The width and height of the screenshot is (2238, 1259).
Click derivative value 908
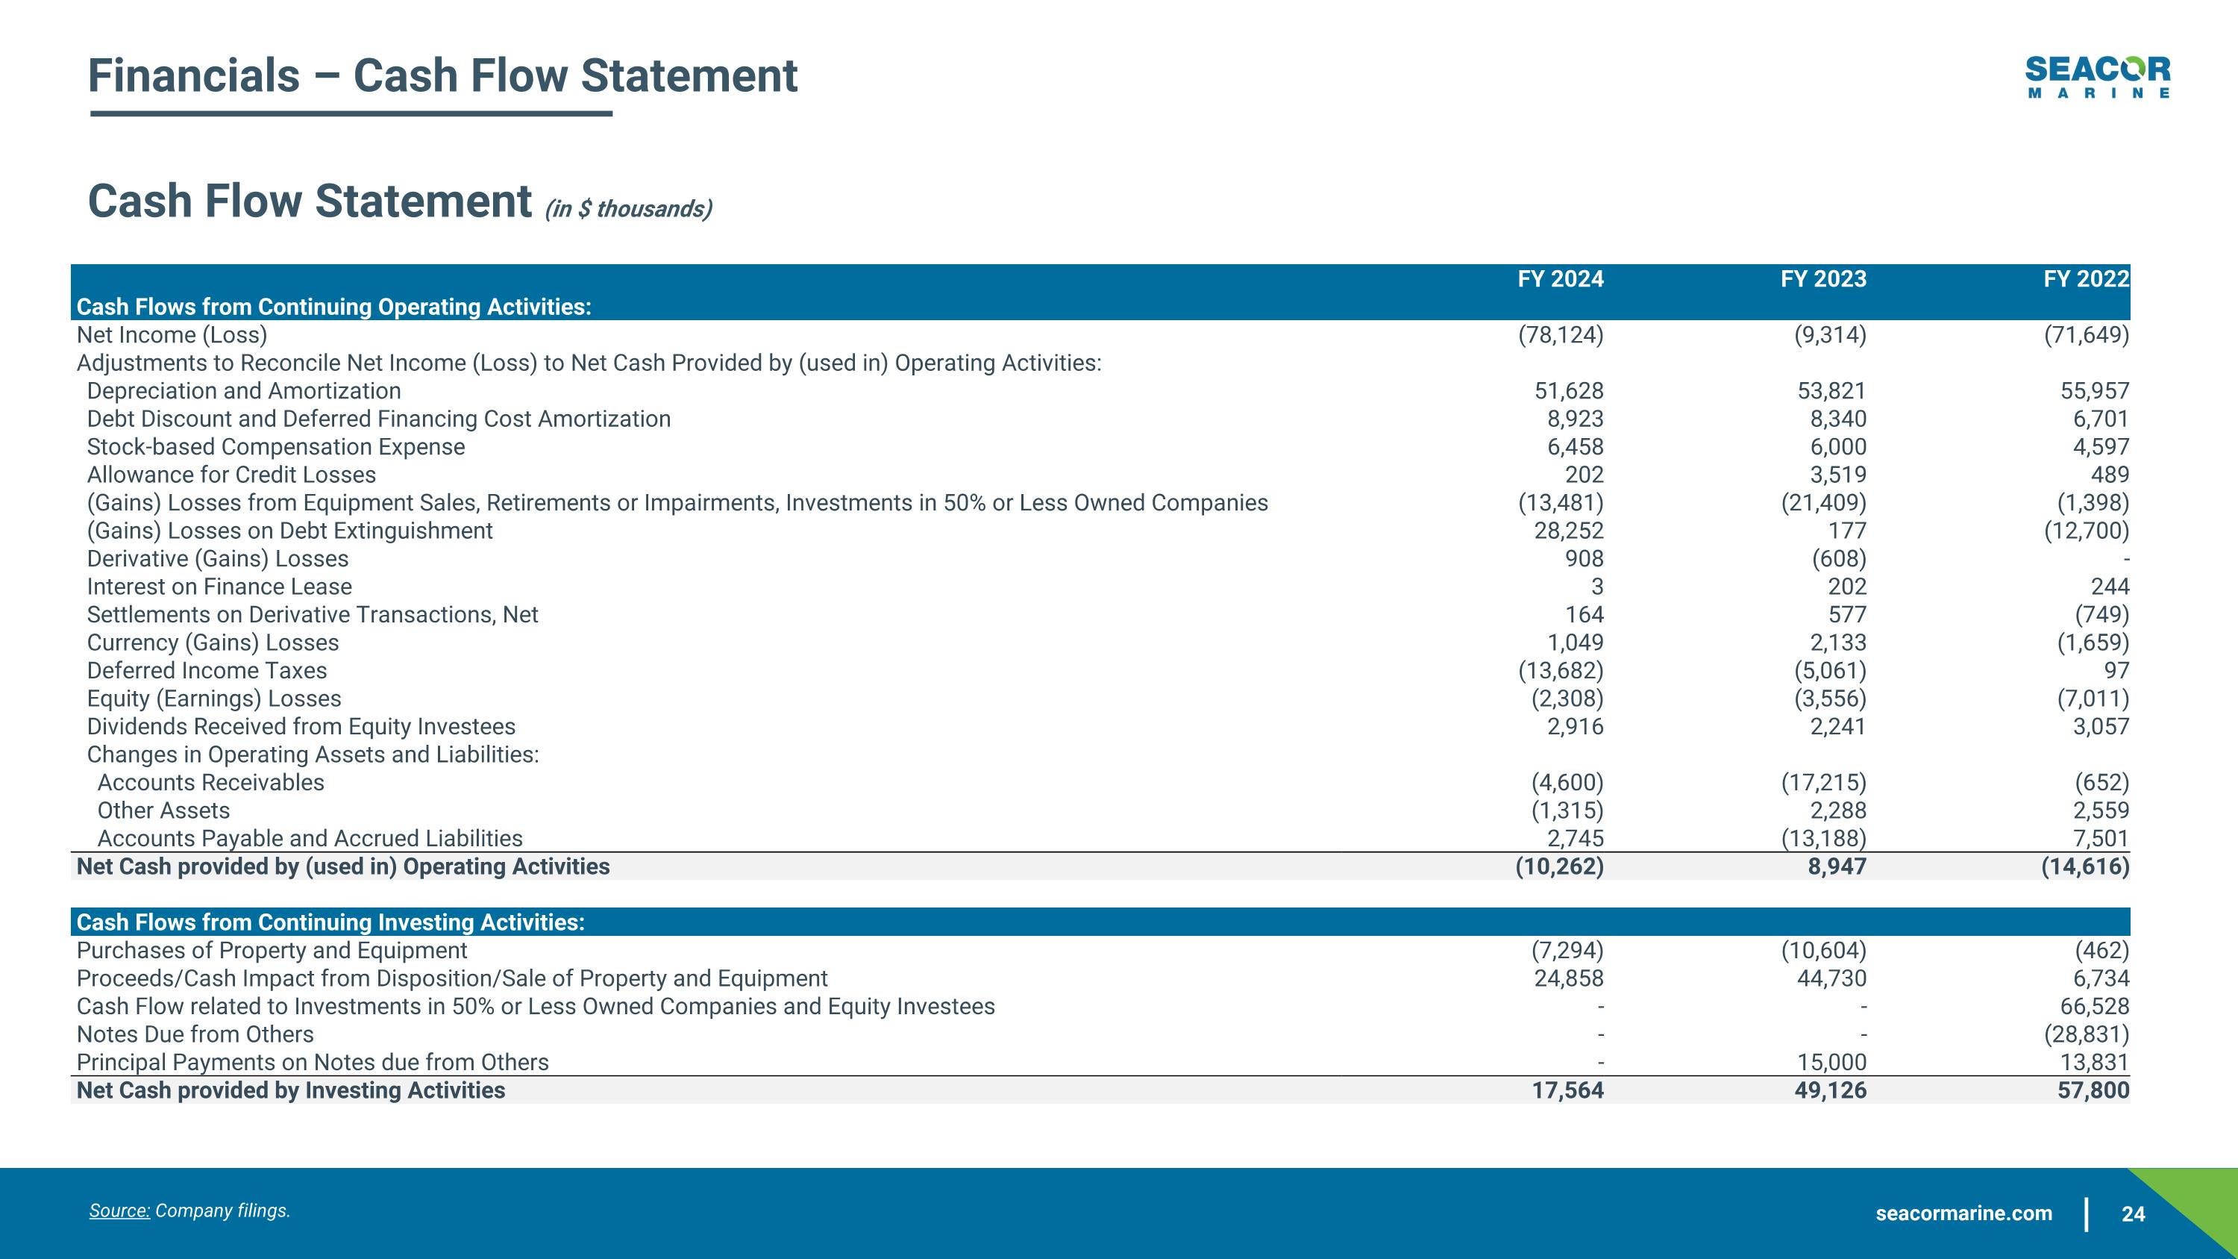(x=1585, y=559)
